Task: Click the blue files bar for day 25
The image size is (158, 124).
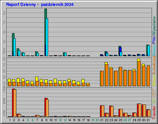Action: [120, 50]
